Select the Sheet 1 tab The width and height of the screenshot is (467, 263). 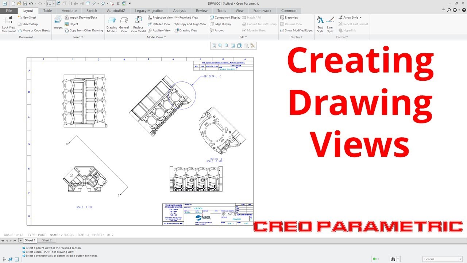[30, 240]
